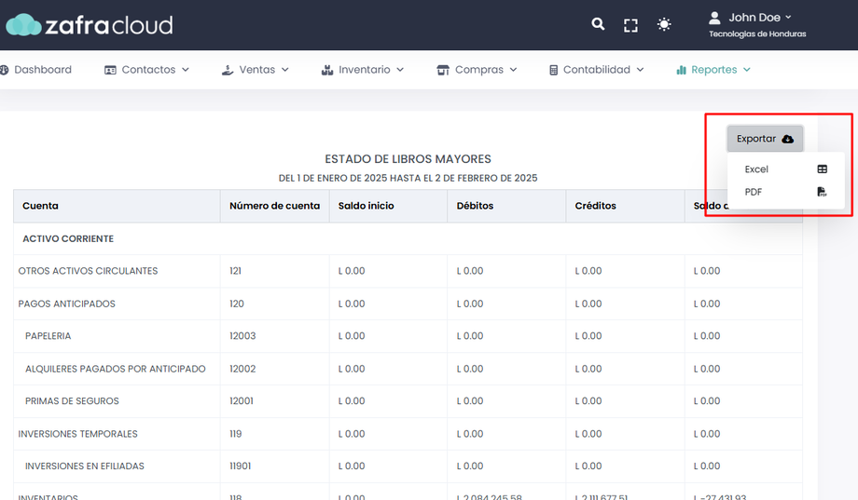This screenshot has width=858, height=500.
Task: Click the John Doe user avatar icon
Action: click(715, 18)
